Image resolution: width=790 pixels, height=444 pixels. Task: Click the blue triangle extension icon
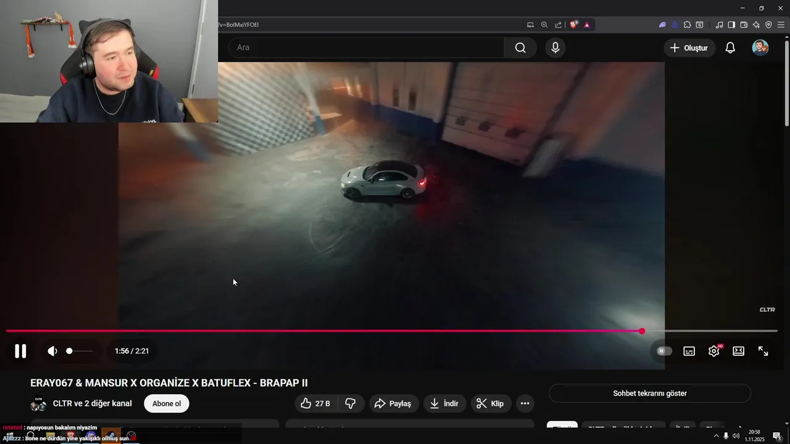[x=675, y=25]
